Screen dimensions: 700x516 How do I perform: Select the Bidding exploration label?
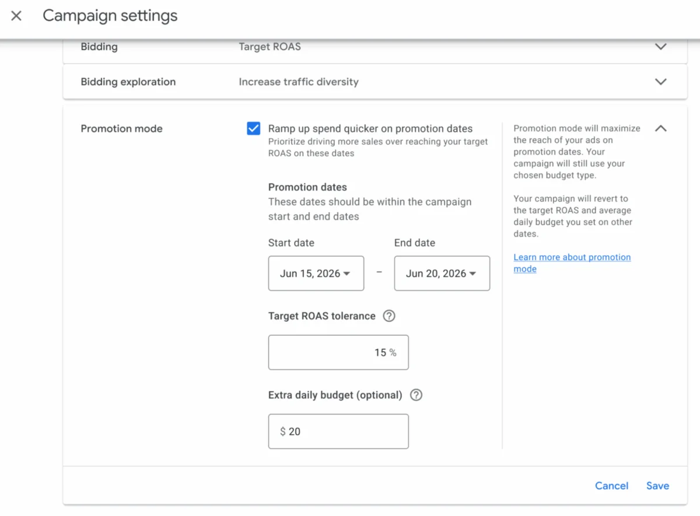point(128,82)
